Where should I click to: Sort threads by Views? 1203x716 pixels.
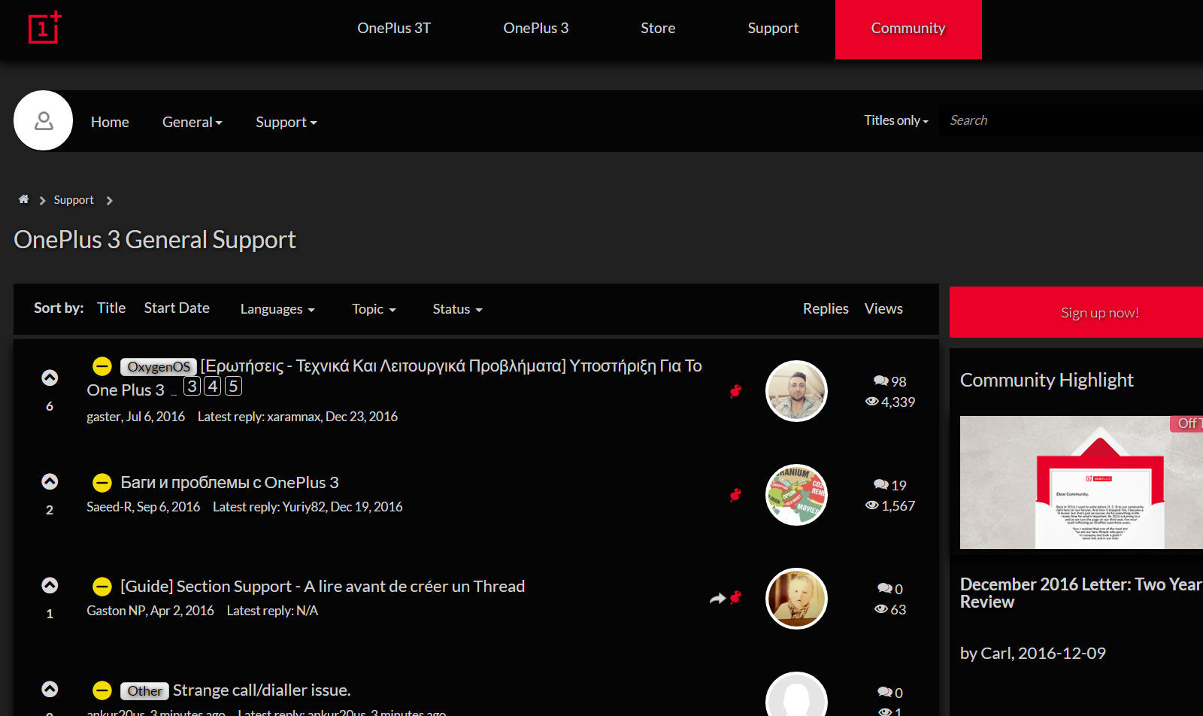[883, 308]
